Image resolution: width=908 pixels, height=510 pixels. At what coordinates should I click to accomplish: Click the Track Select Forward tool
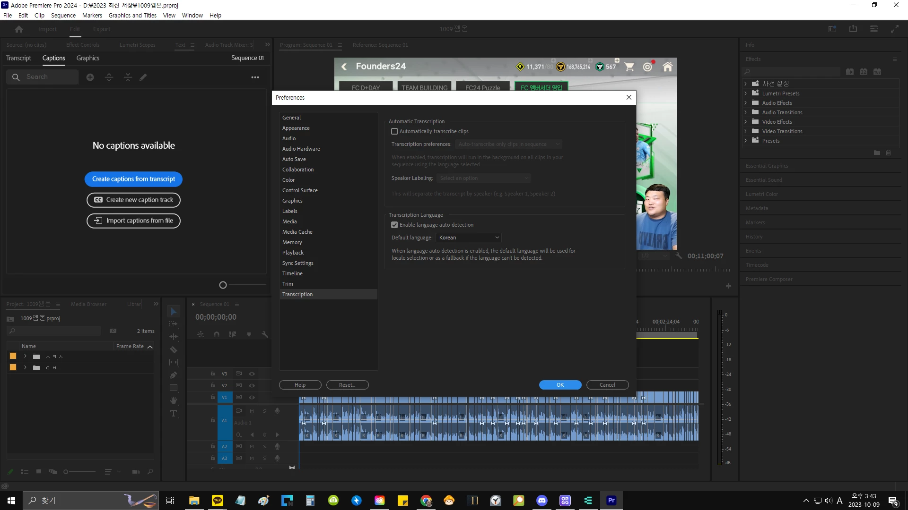coord(174,324)
